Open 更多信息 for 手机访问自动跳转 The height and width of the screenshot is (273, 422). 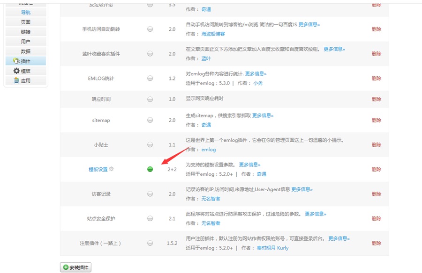[309, 24]
